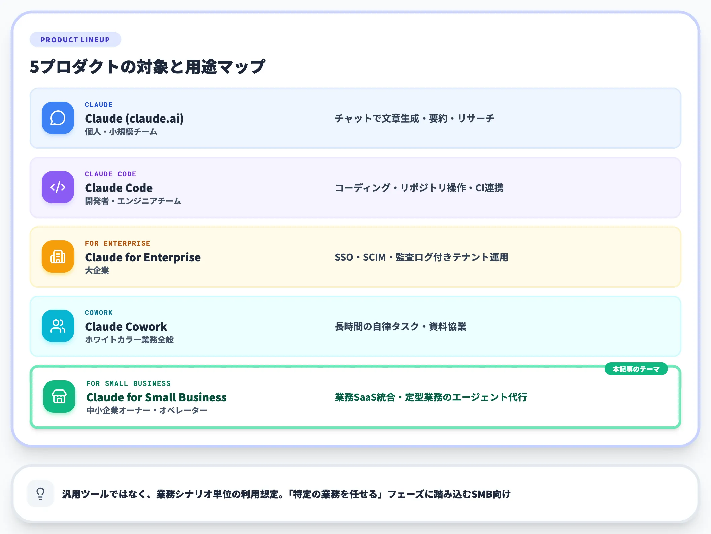Image resolution: width=711 pixels, height=534 pixels.
Task: Click the 個人・小規模チーム subtitle
Action: coord(121,132)
